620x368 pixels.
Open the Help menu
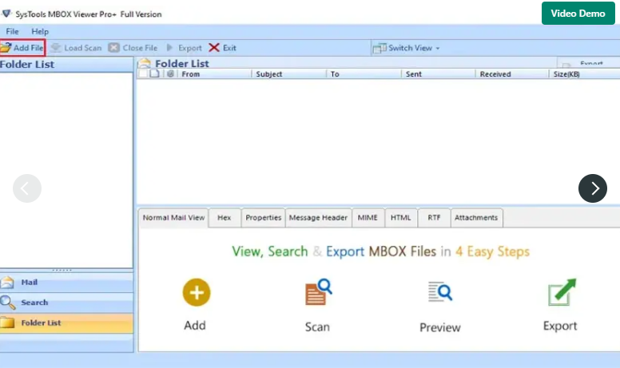[40, 31]
